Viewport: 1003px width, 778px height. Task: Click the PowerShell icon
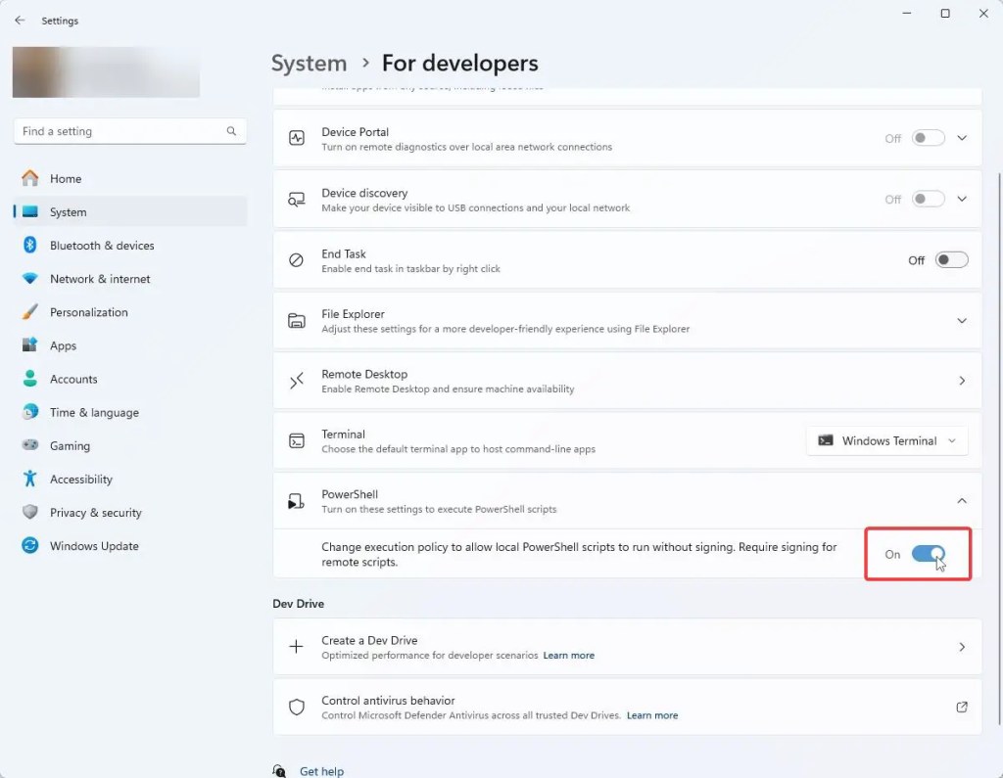click(x=297, y=500)
